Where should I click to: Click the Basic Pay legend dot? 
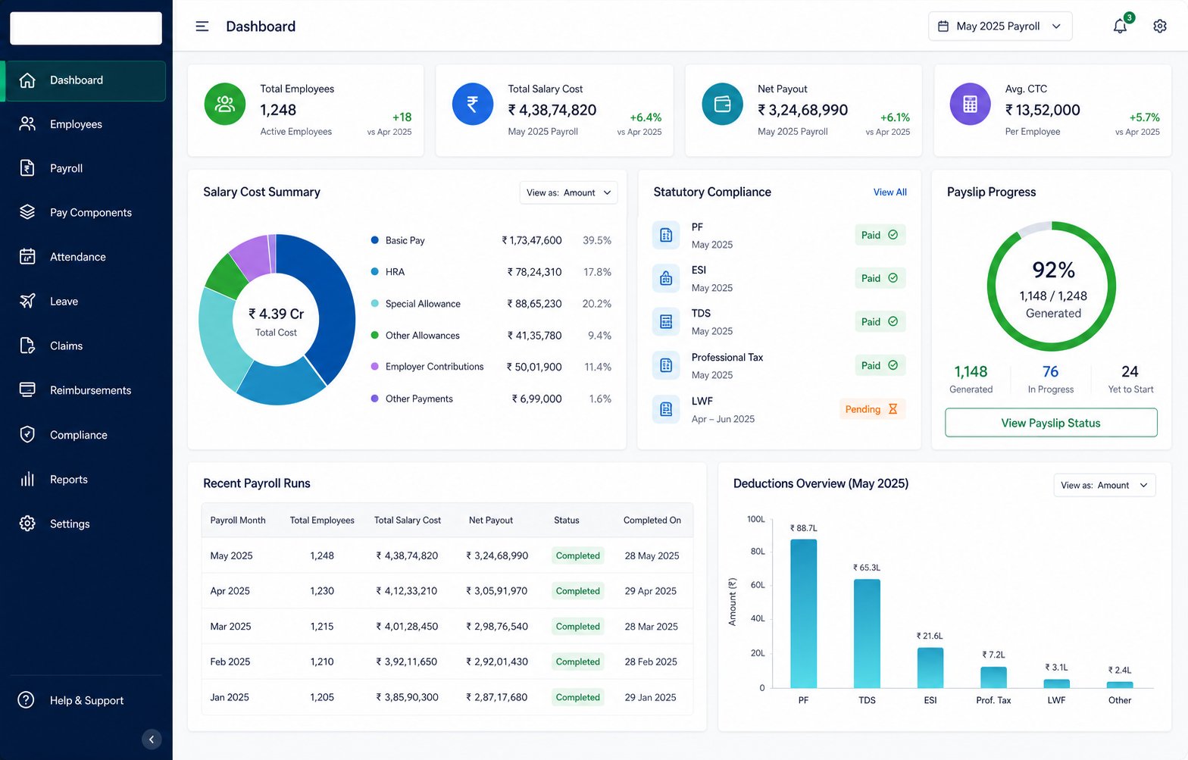[x=374, y=240]
